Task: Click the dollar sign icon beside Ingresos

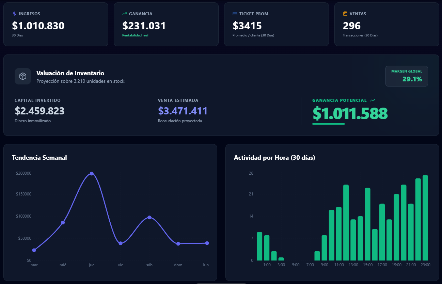Action: (x=14, y=14)
